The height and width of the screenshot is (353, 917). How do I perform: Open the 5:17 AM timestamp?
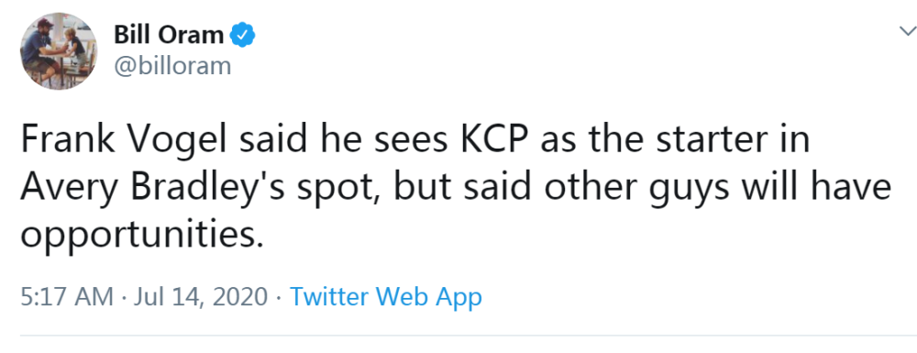(x=67, y=297)
